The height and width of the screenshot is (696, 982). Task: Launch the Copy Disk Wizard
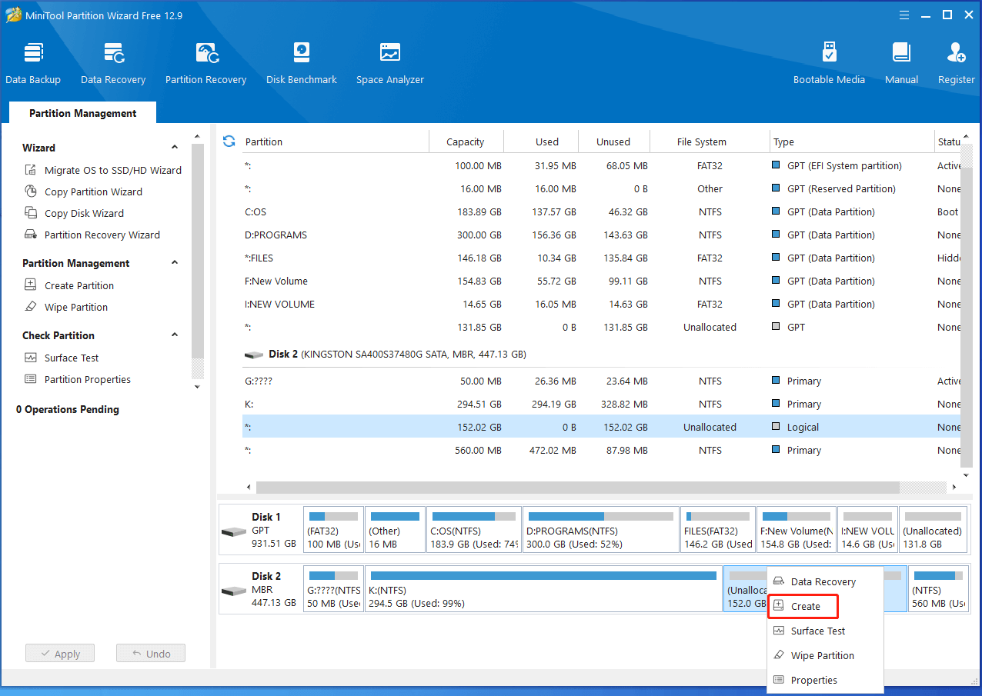[75, 213]
